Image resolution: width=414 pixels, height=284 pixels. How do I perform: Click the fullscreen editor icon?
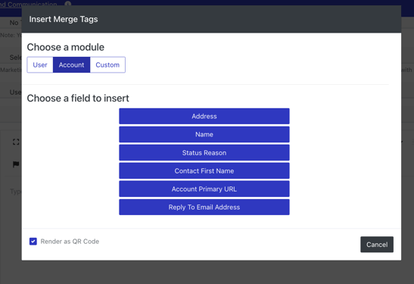[16, 142]
